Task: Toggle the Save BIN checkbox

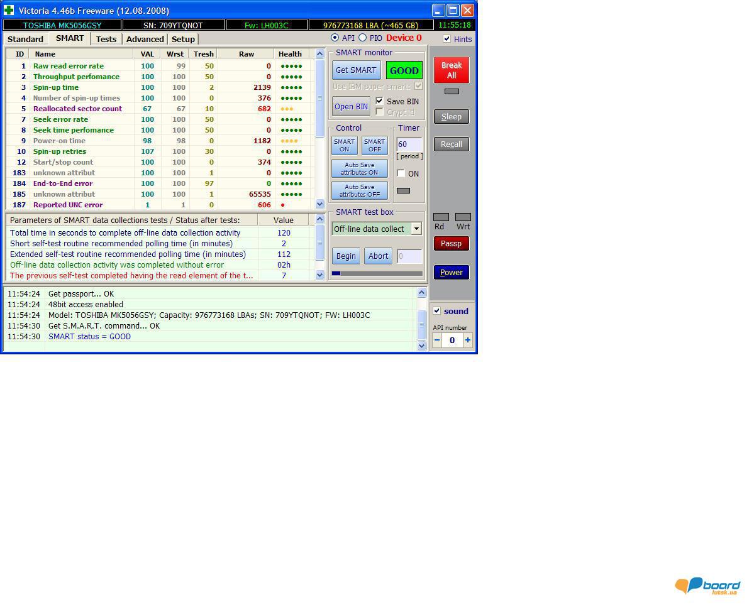Action: [380, 101]
